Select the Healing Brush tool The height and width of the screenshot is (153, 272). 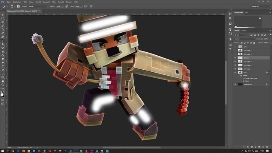coord(3,37)
